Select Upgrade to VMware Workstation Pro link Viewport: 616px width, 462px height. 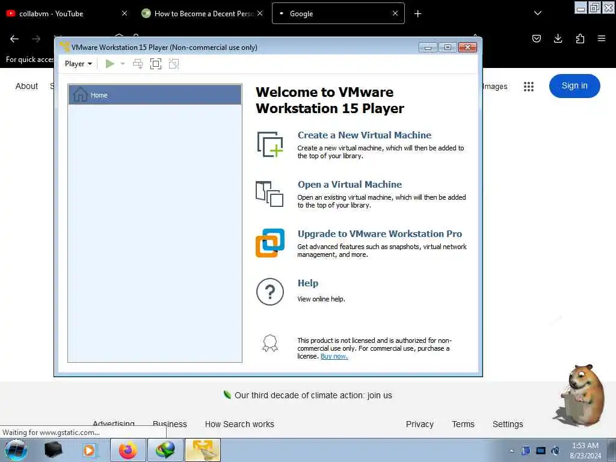pos(380,234)
